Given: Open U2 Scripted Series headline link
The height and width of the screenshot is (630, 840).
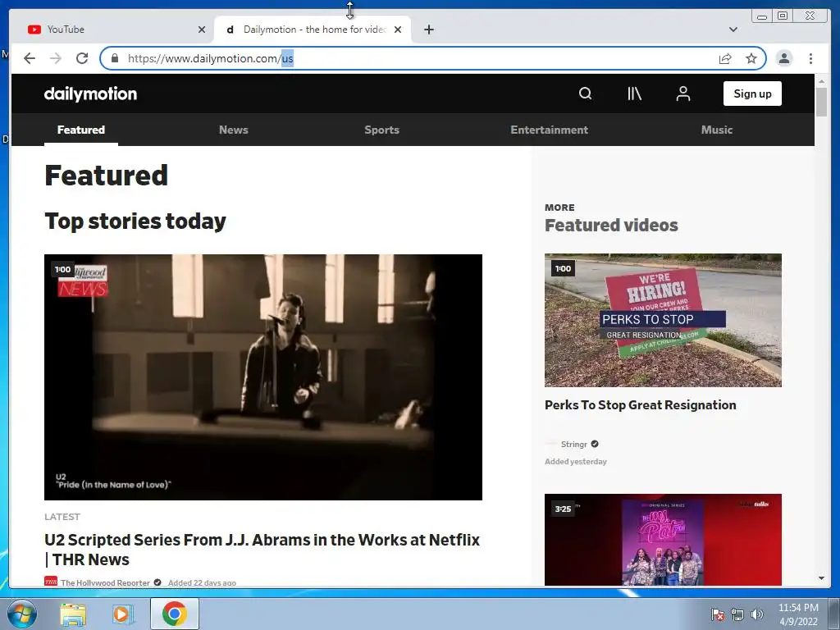Looking at the screenshot, I should (x=262, y=549).
